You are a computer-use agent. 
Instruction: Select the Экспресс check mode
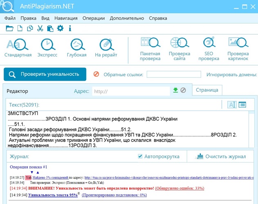[47, 48]
